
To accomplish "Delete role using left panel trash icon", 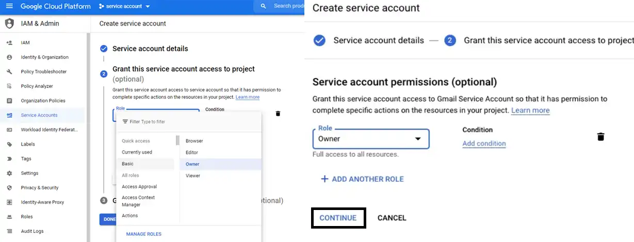I will (278, 114).
